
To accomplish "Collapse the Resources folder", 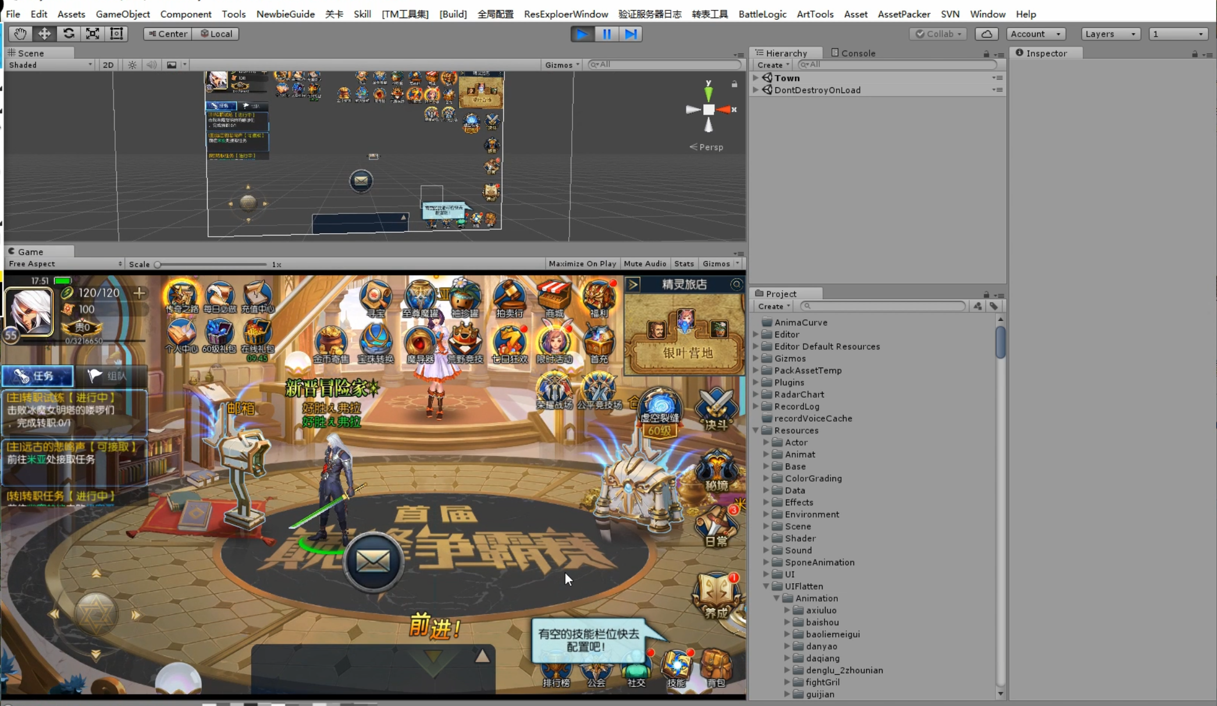I will click(x=756, y=430).
